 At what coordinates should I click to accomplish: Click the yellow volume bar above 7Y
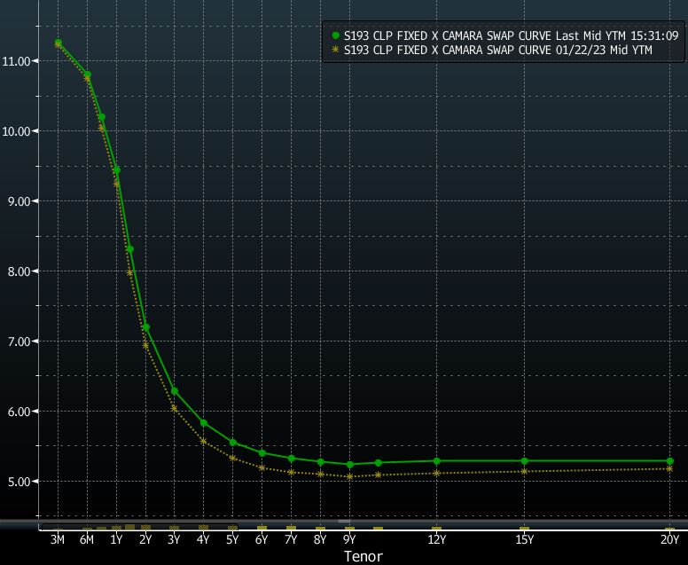[x=291, y=528]
